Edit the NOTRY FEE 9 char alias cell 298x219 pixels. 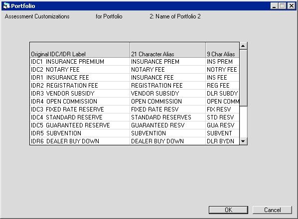point(222,70)
